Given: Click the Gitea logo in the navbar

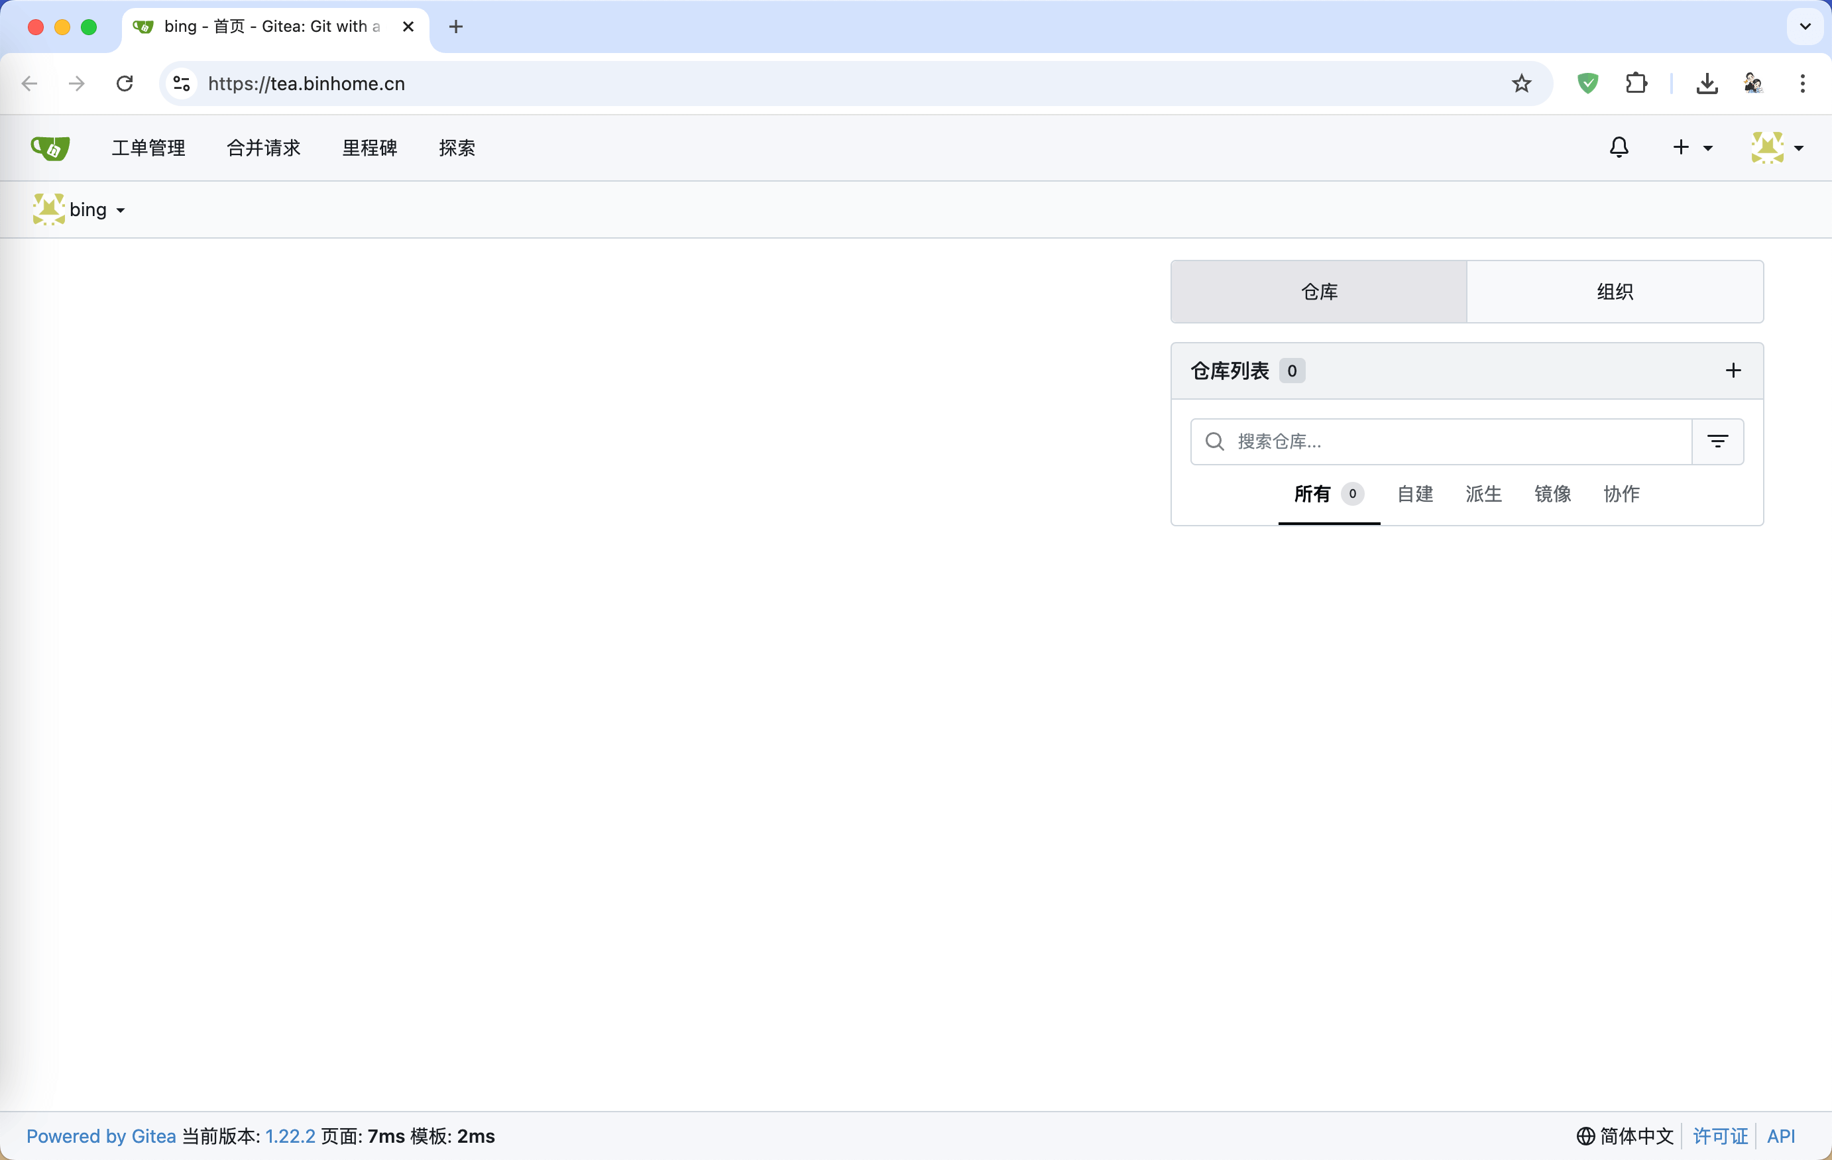Looking at the screenshot, I should tap(50, 148).
